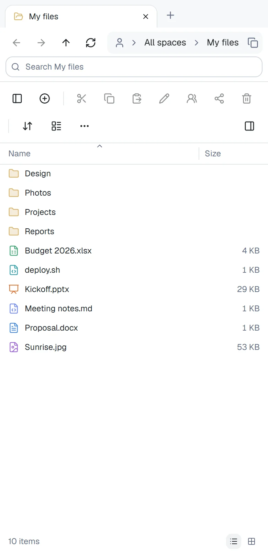This screenshot has height=551, width=268.
Task: Click the search magnifier icon
Action: [15, 67]
